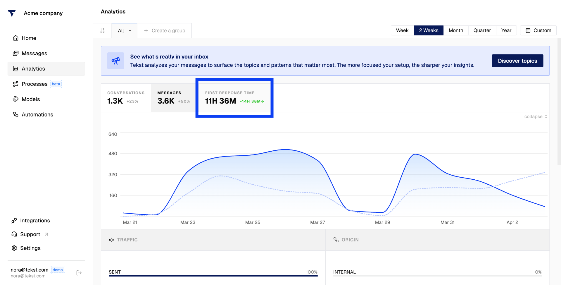
Task: Click the Discover topics button
Action: click(517, 61)
